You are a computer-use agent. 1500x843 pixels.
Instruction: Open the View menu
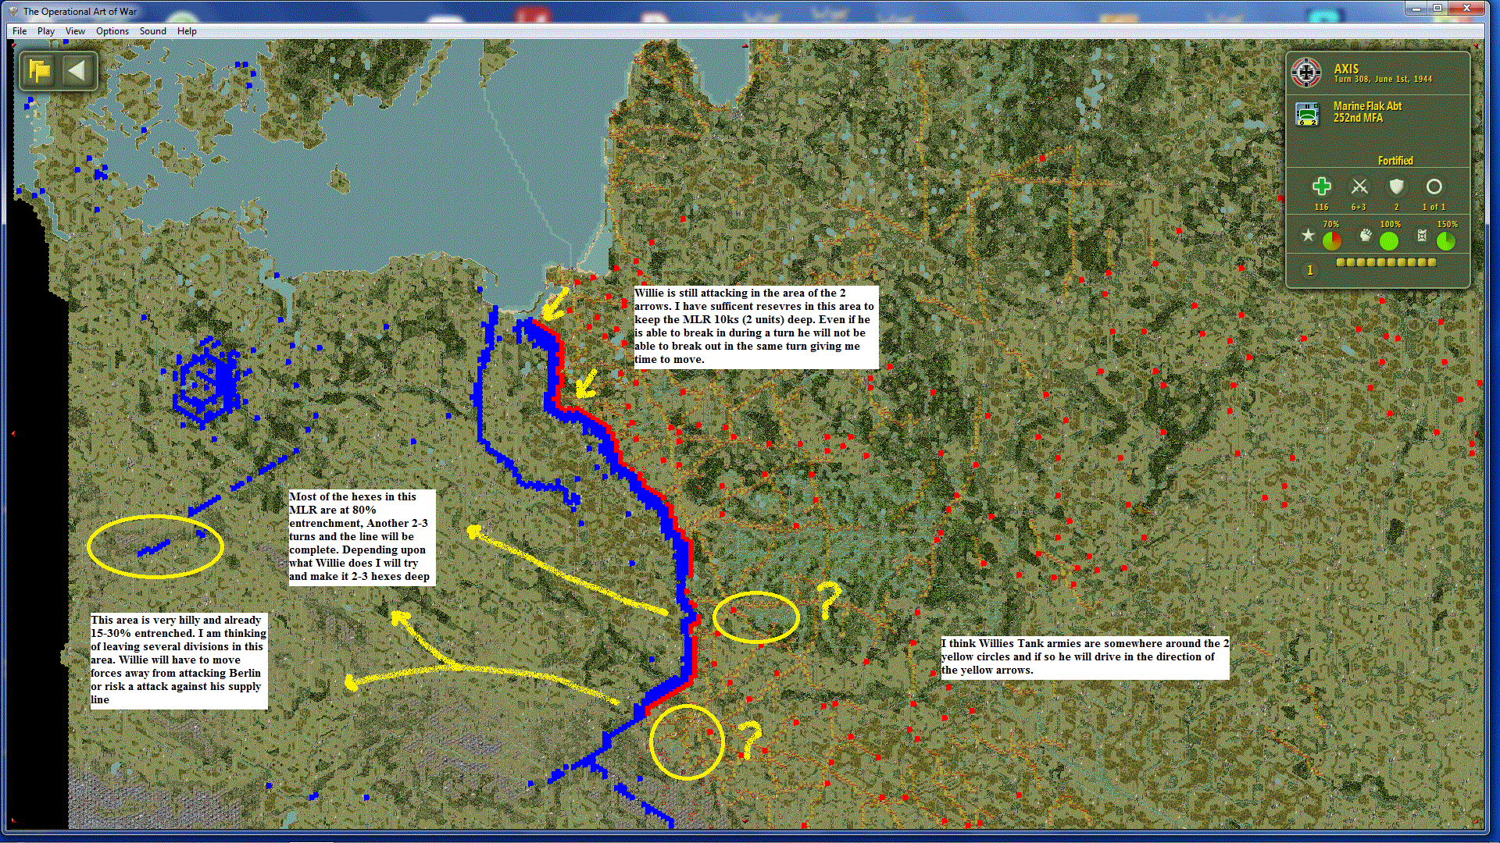(75, 31)
